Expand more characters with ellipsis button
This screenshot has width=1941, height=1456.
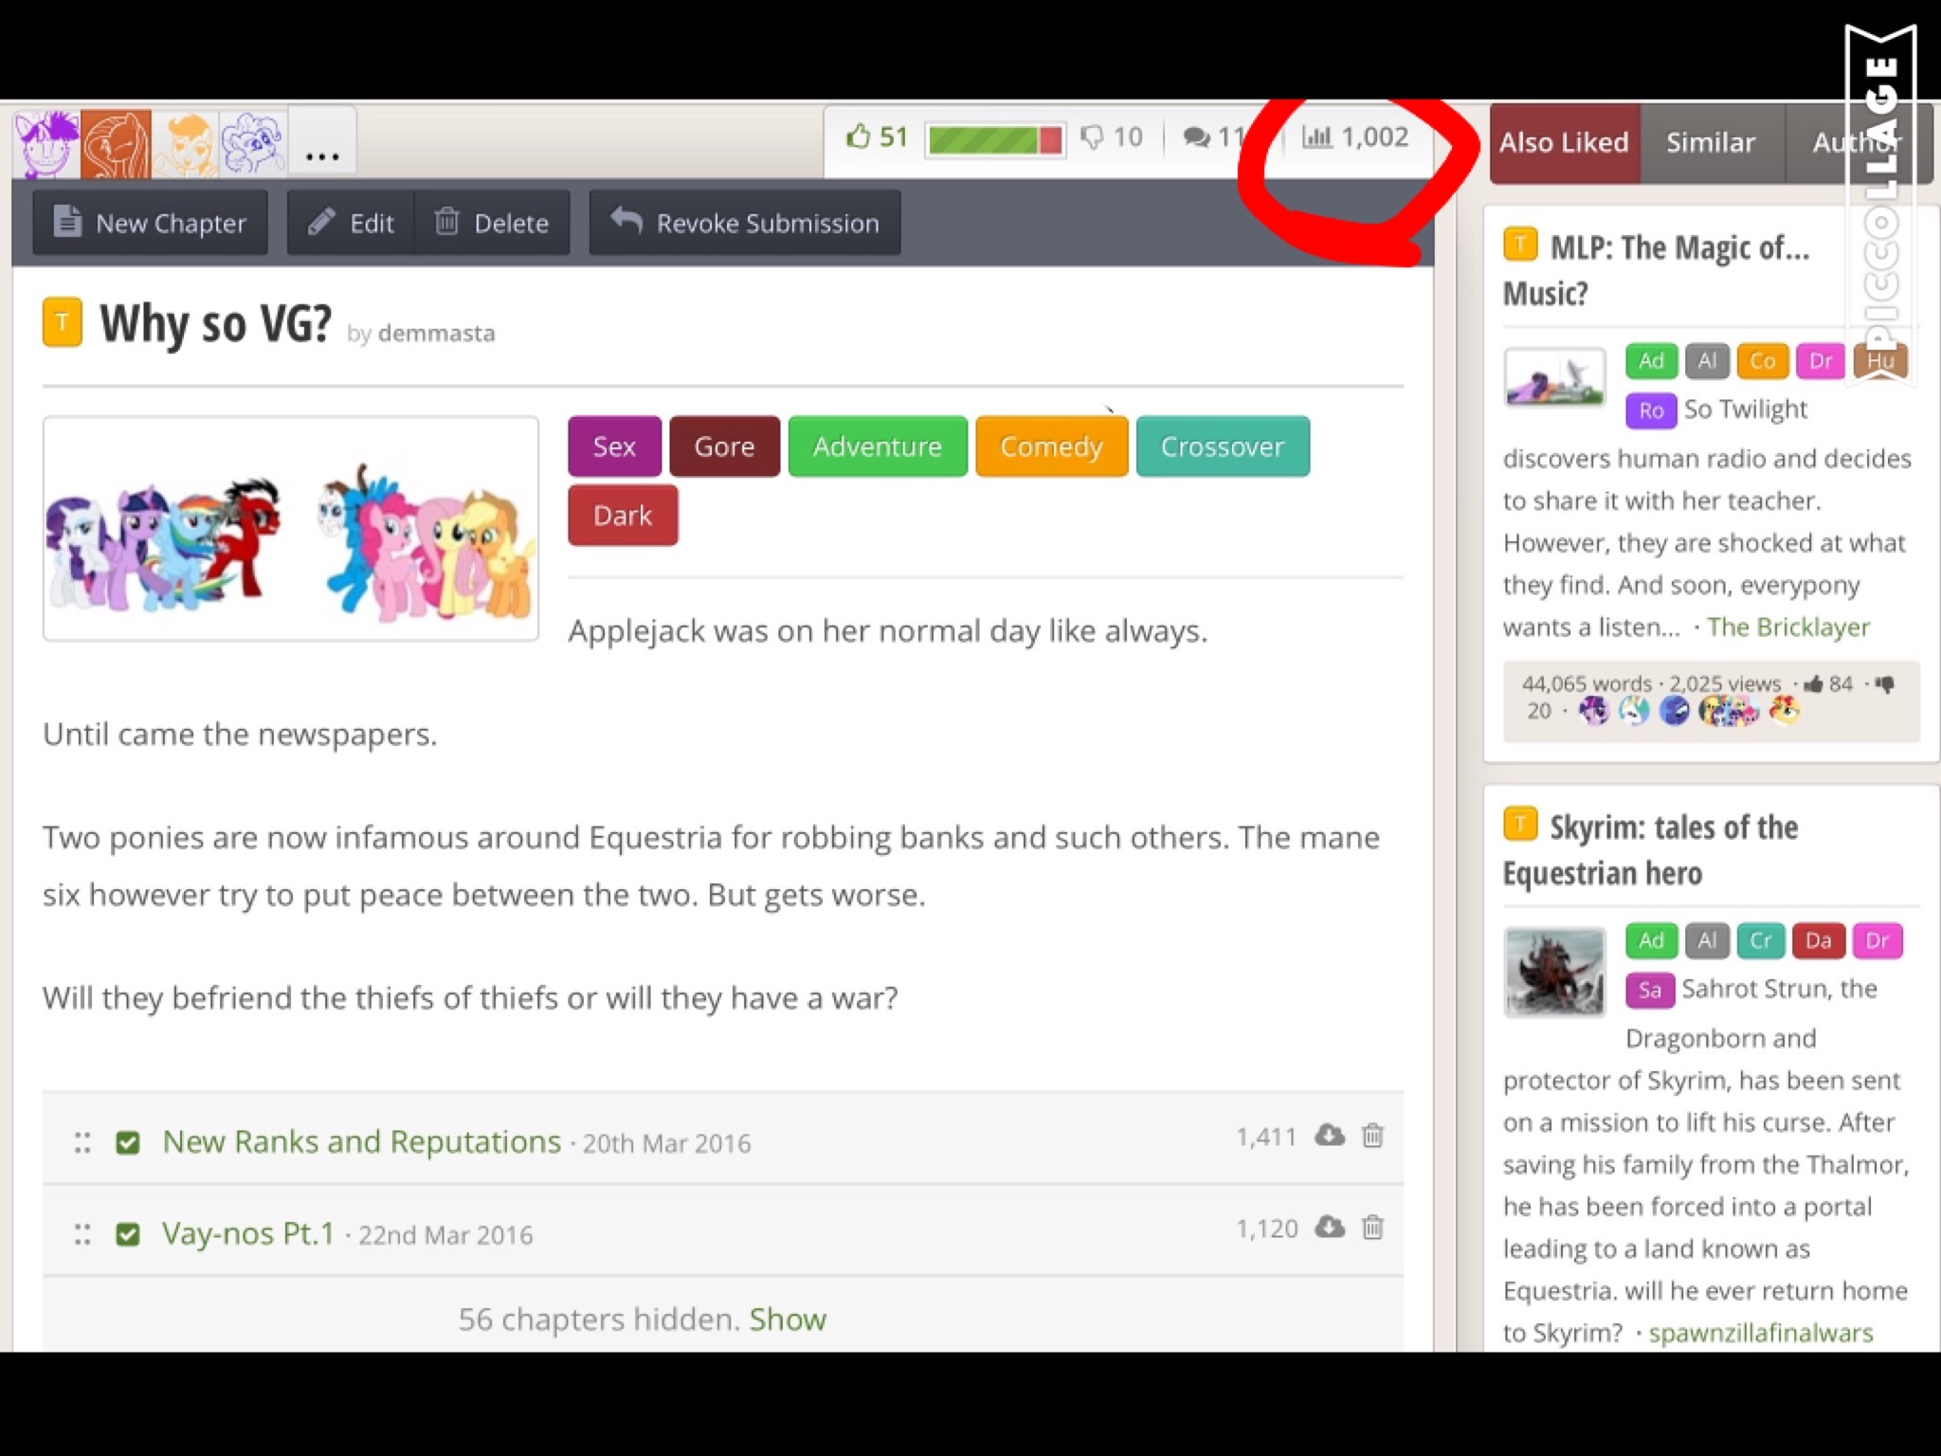(x=322, y=143)
